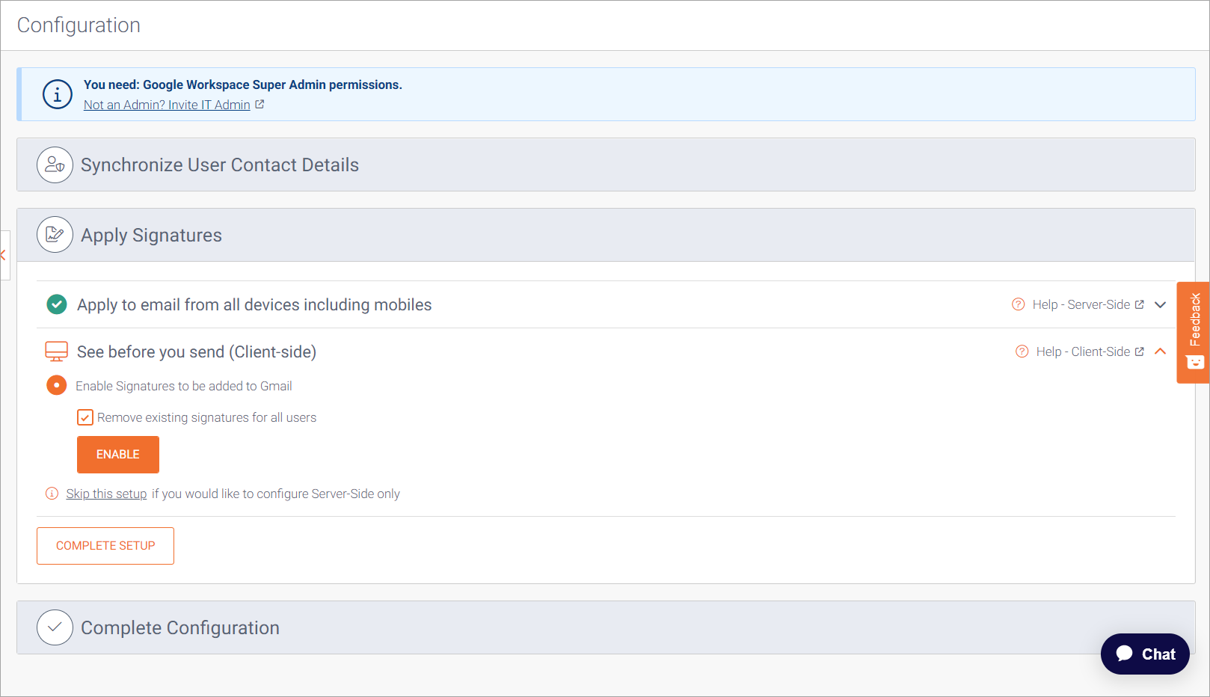
Task: Expand the server-side section with down chevron
Action: (x=1160, y=304)
